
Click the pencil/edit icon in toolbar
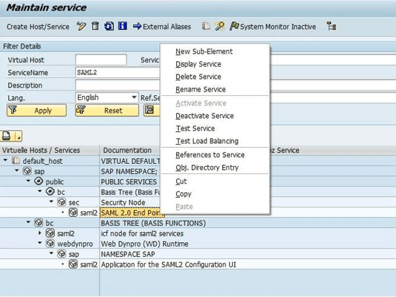pyautogui.click(x=82, y=26)
